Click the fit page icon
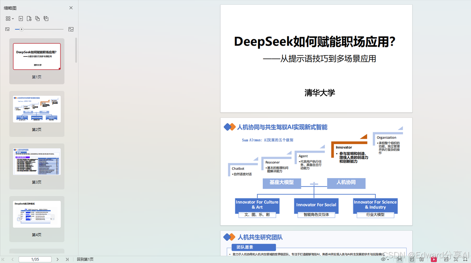This screenshot has height=263, width=471. pos(456,259)
